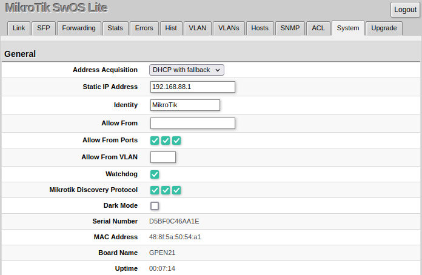Uncheck first Allow From Ports checkbox

[x=155, y=141]
